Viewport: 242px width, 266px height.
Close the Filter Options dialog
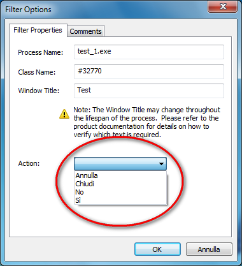click(222, 6)
